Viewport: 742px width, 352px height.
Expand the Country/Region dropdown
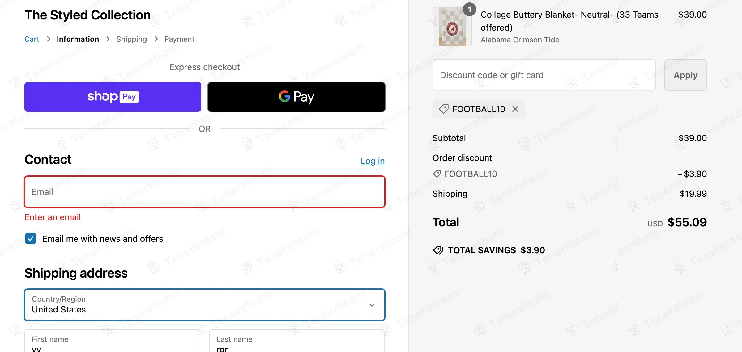(204, 305)
